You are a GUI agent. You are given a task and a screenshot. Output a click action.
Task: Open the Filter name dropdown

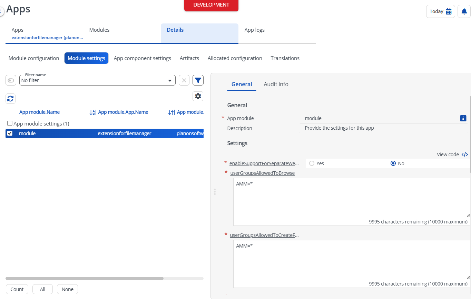coord(97,80)
